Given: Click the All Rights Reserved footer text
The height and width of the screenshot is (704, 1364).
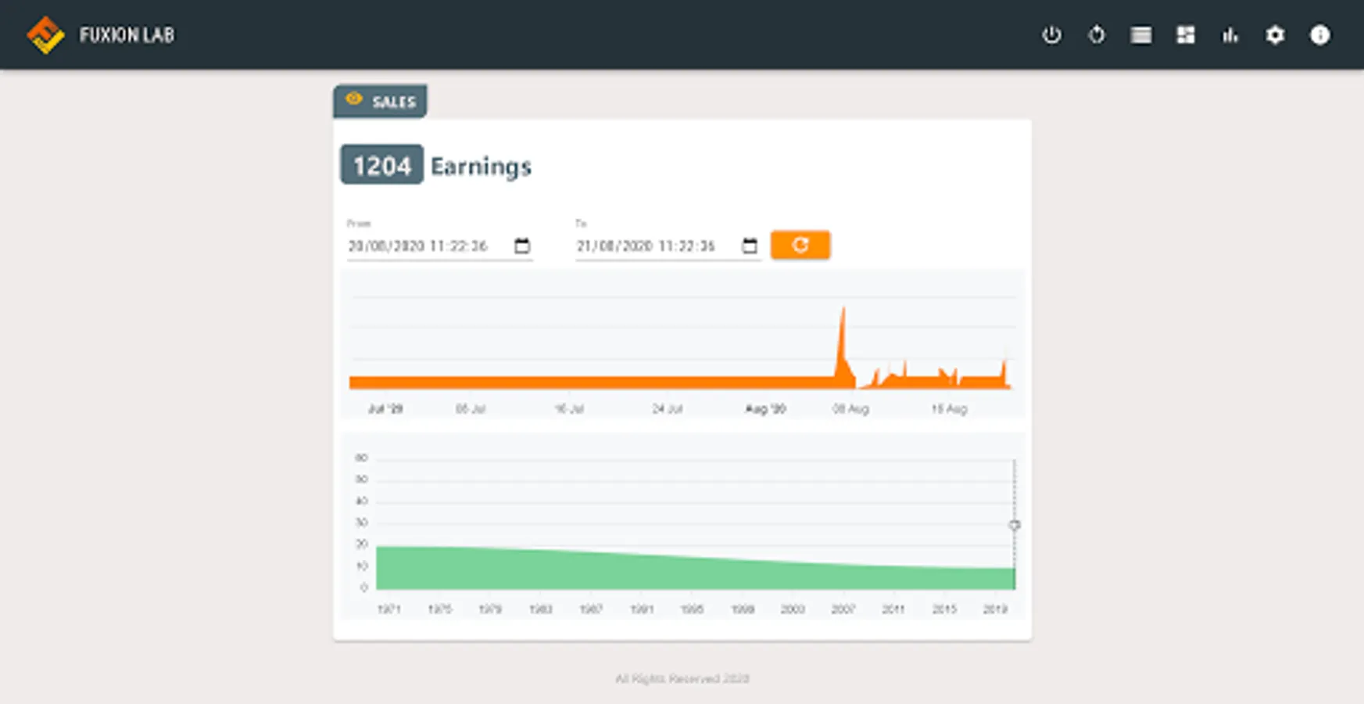Looking at the screenshot, I should 682,678.
